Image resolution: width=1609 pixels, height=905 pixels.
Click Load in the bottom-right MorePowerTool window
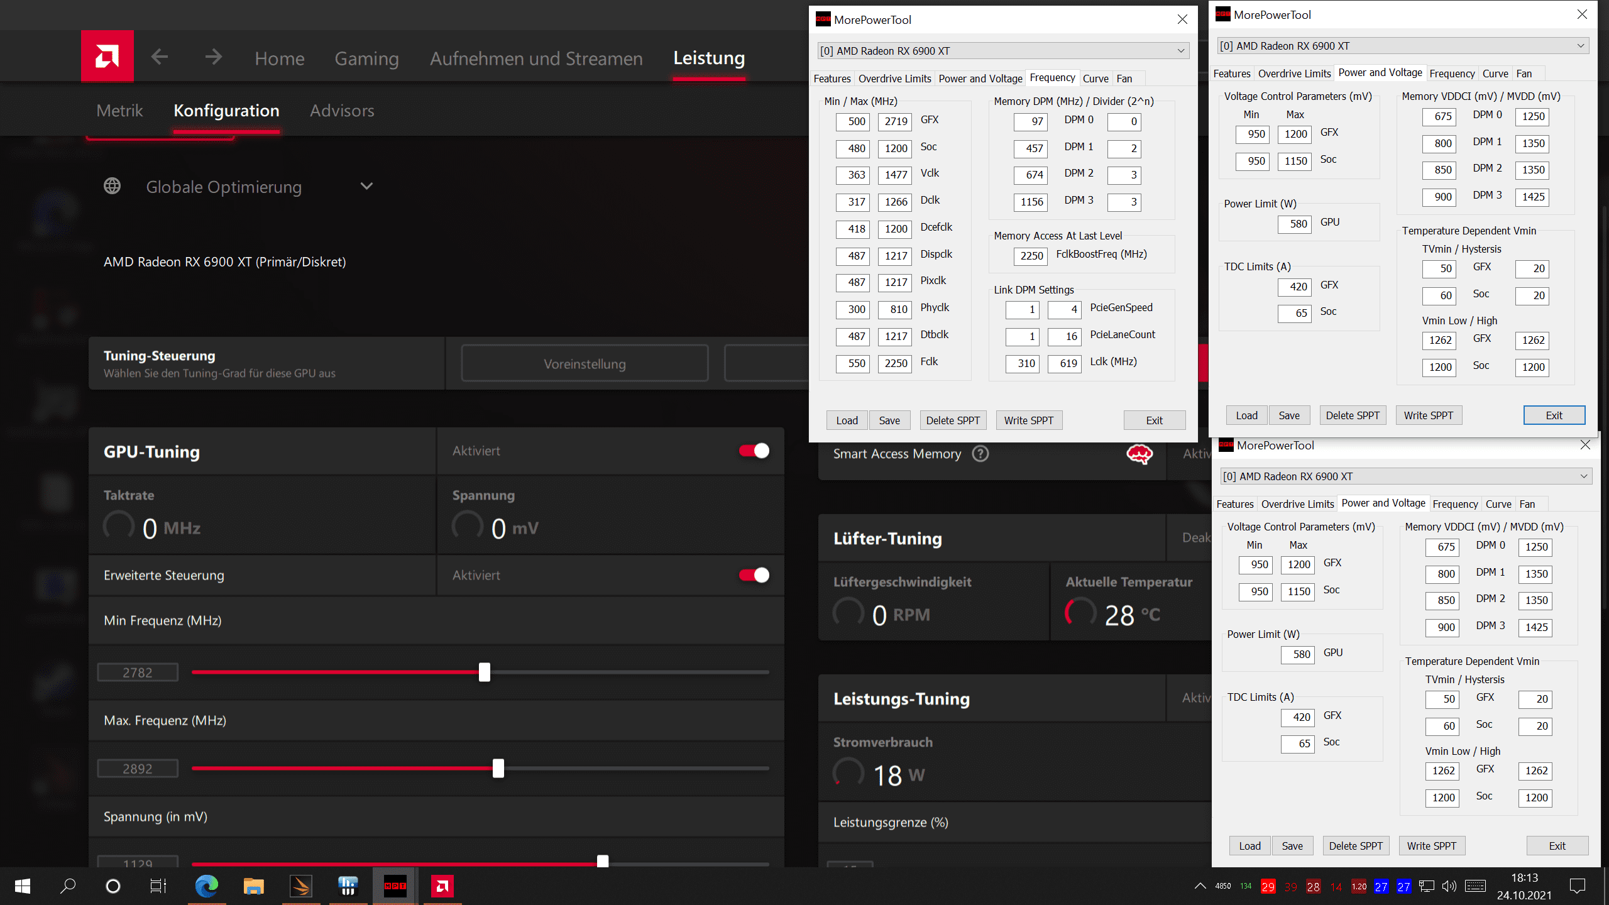1249,846
